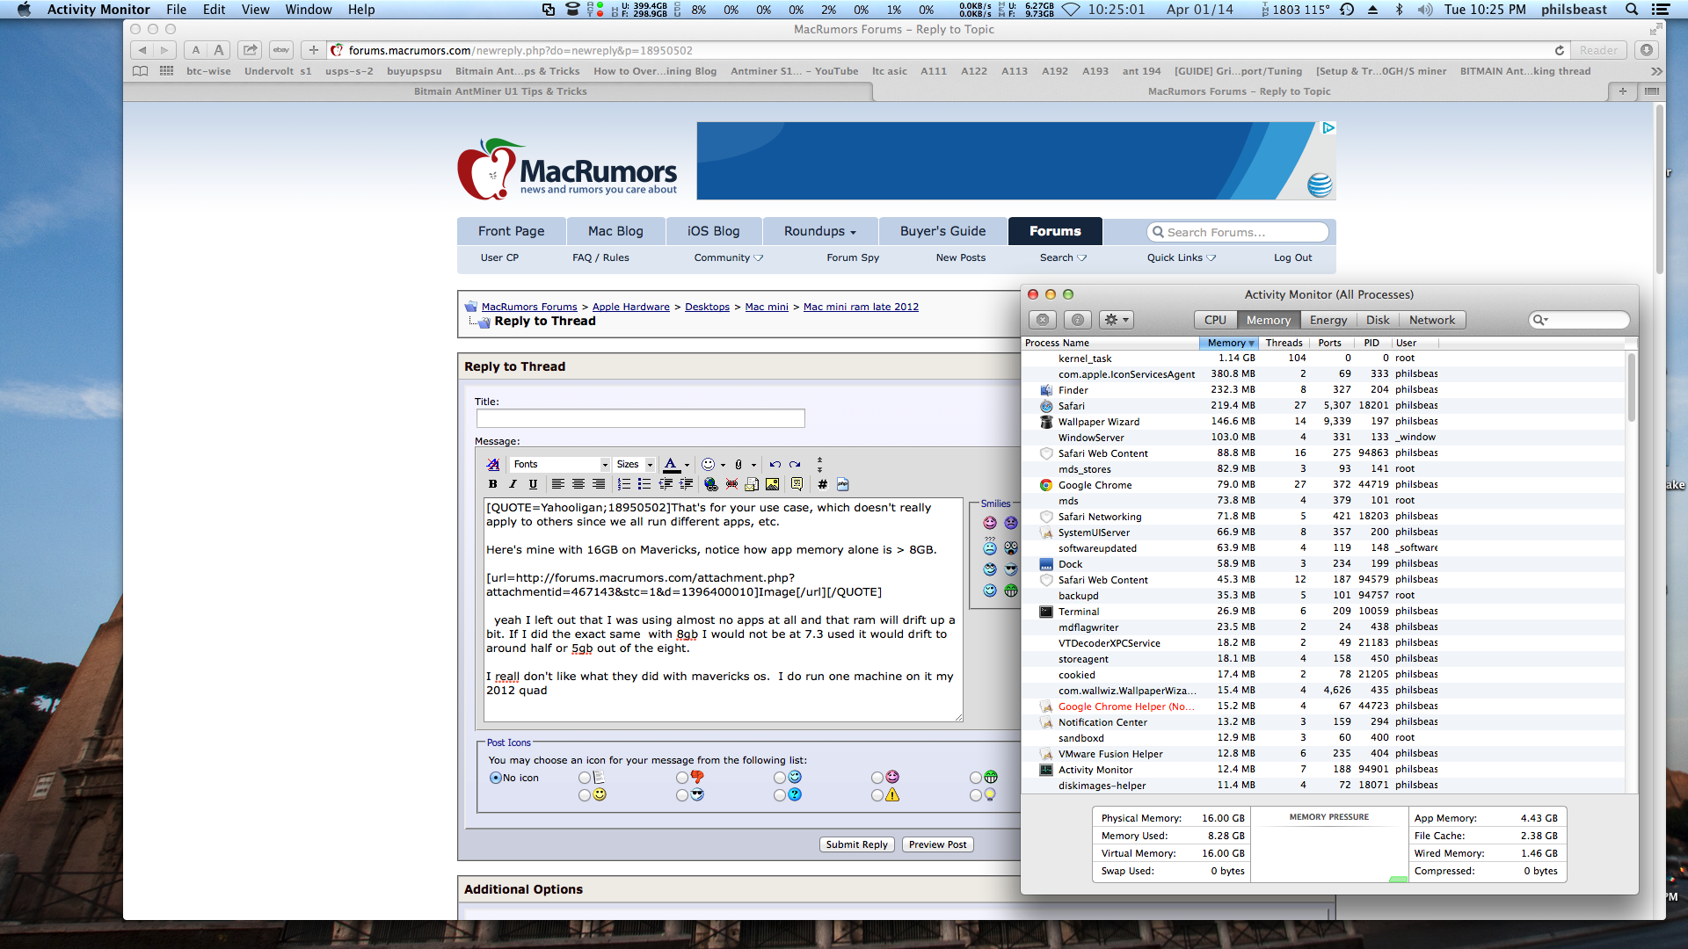1688x949 pixels.
Task: Open Safari bookmarks sidebar book icon
Action: (x=140, y=71)
